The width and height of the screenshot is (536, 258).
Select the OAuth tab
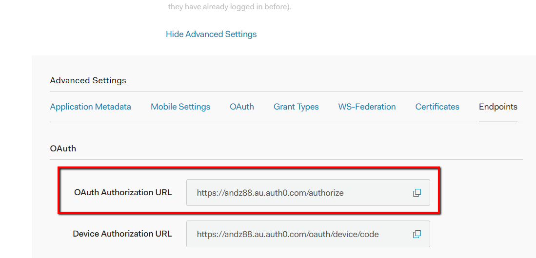[x=242, y=107]
